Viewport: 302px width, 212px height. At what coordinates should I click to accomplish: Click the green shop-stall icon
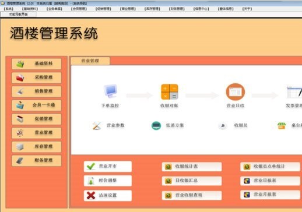click(282, 126)
